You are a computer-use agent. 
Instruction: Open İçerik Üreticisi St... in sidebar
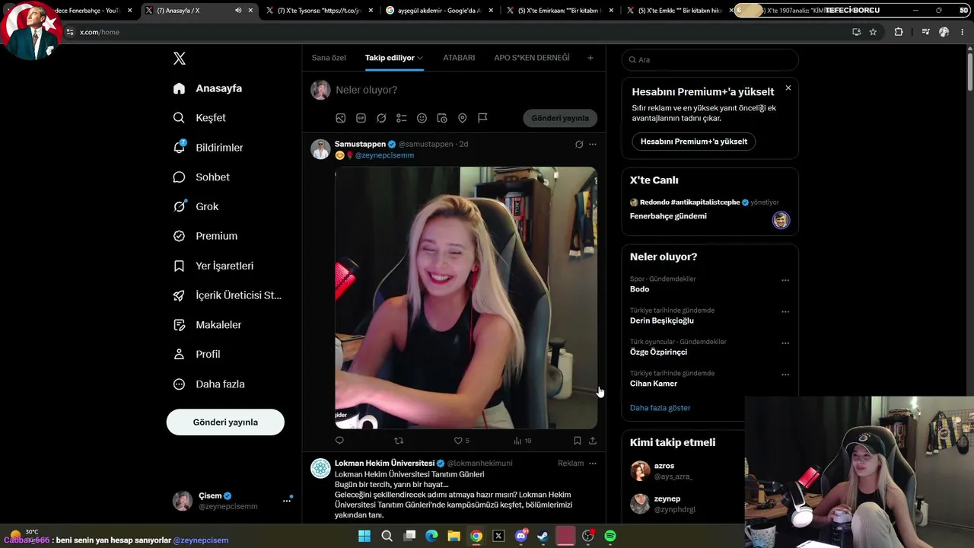point(228,295)
